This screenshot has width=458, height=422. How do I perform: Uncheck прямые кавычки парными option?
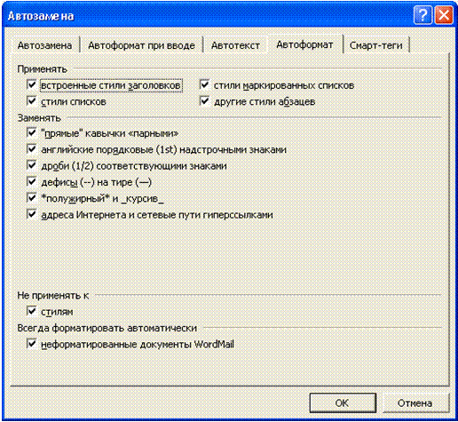(32, 132)
